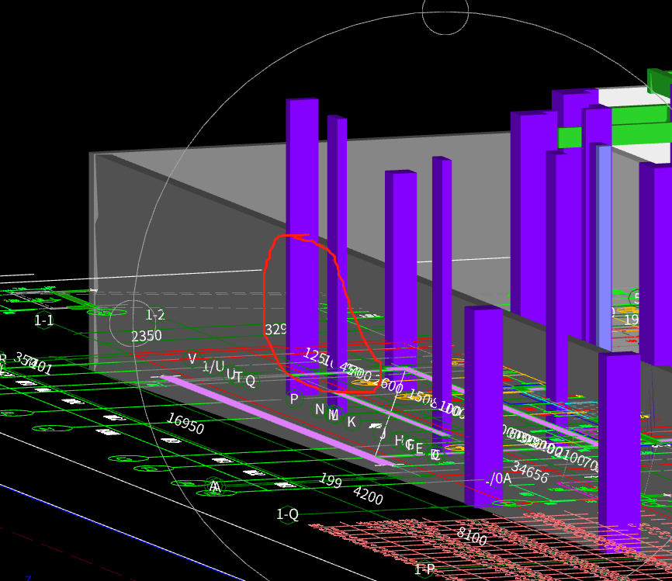672x581 pixels.
Task: Select the P grid bubble
Action: tap(294, 399)
